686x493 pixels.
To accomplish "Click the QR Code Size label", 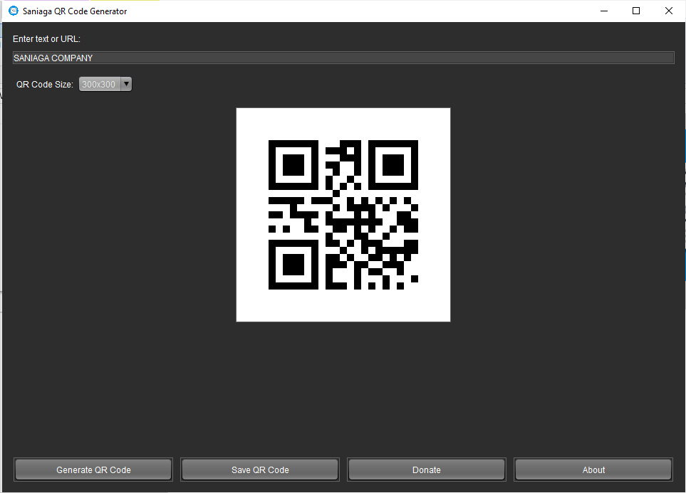I will point(45,85).
